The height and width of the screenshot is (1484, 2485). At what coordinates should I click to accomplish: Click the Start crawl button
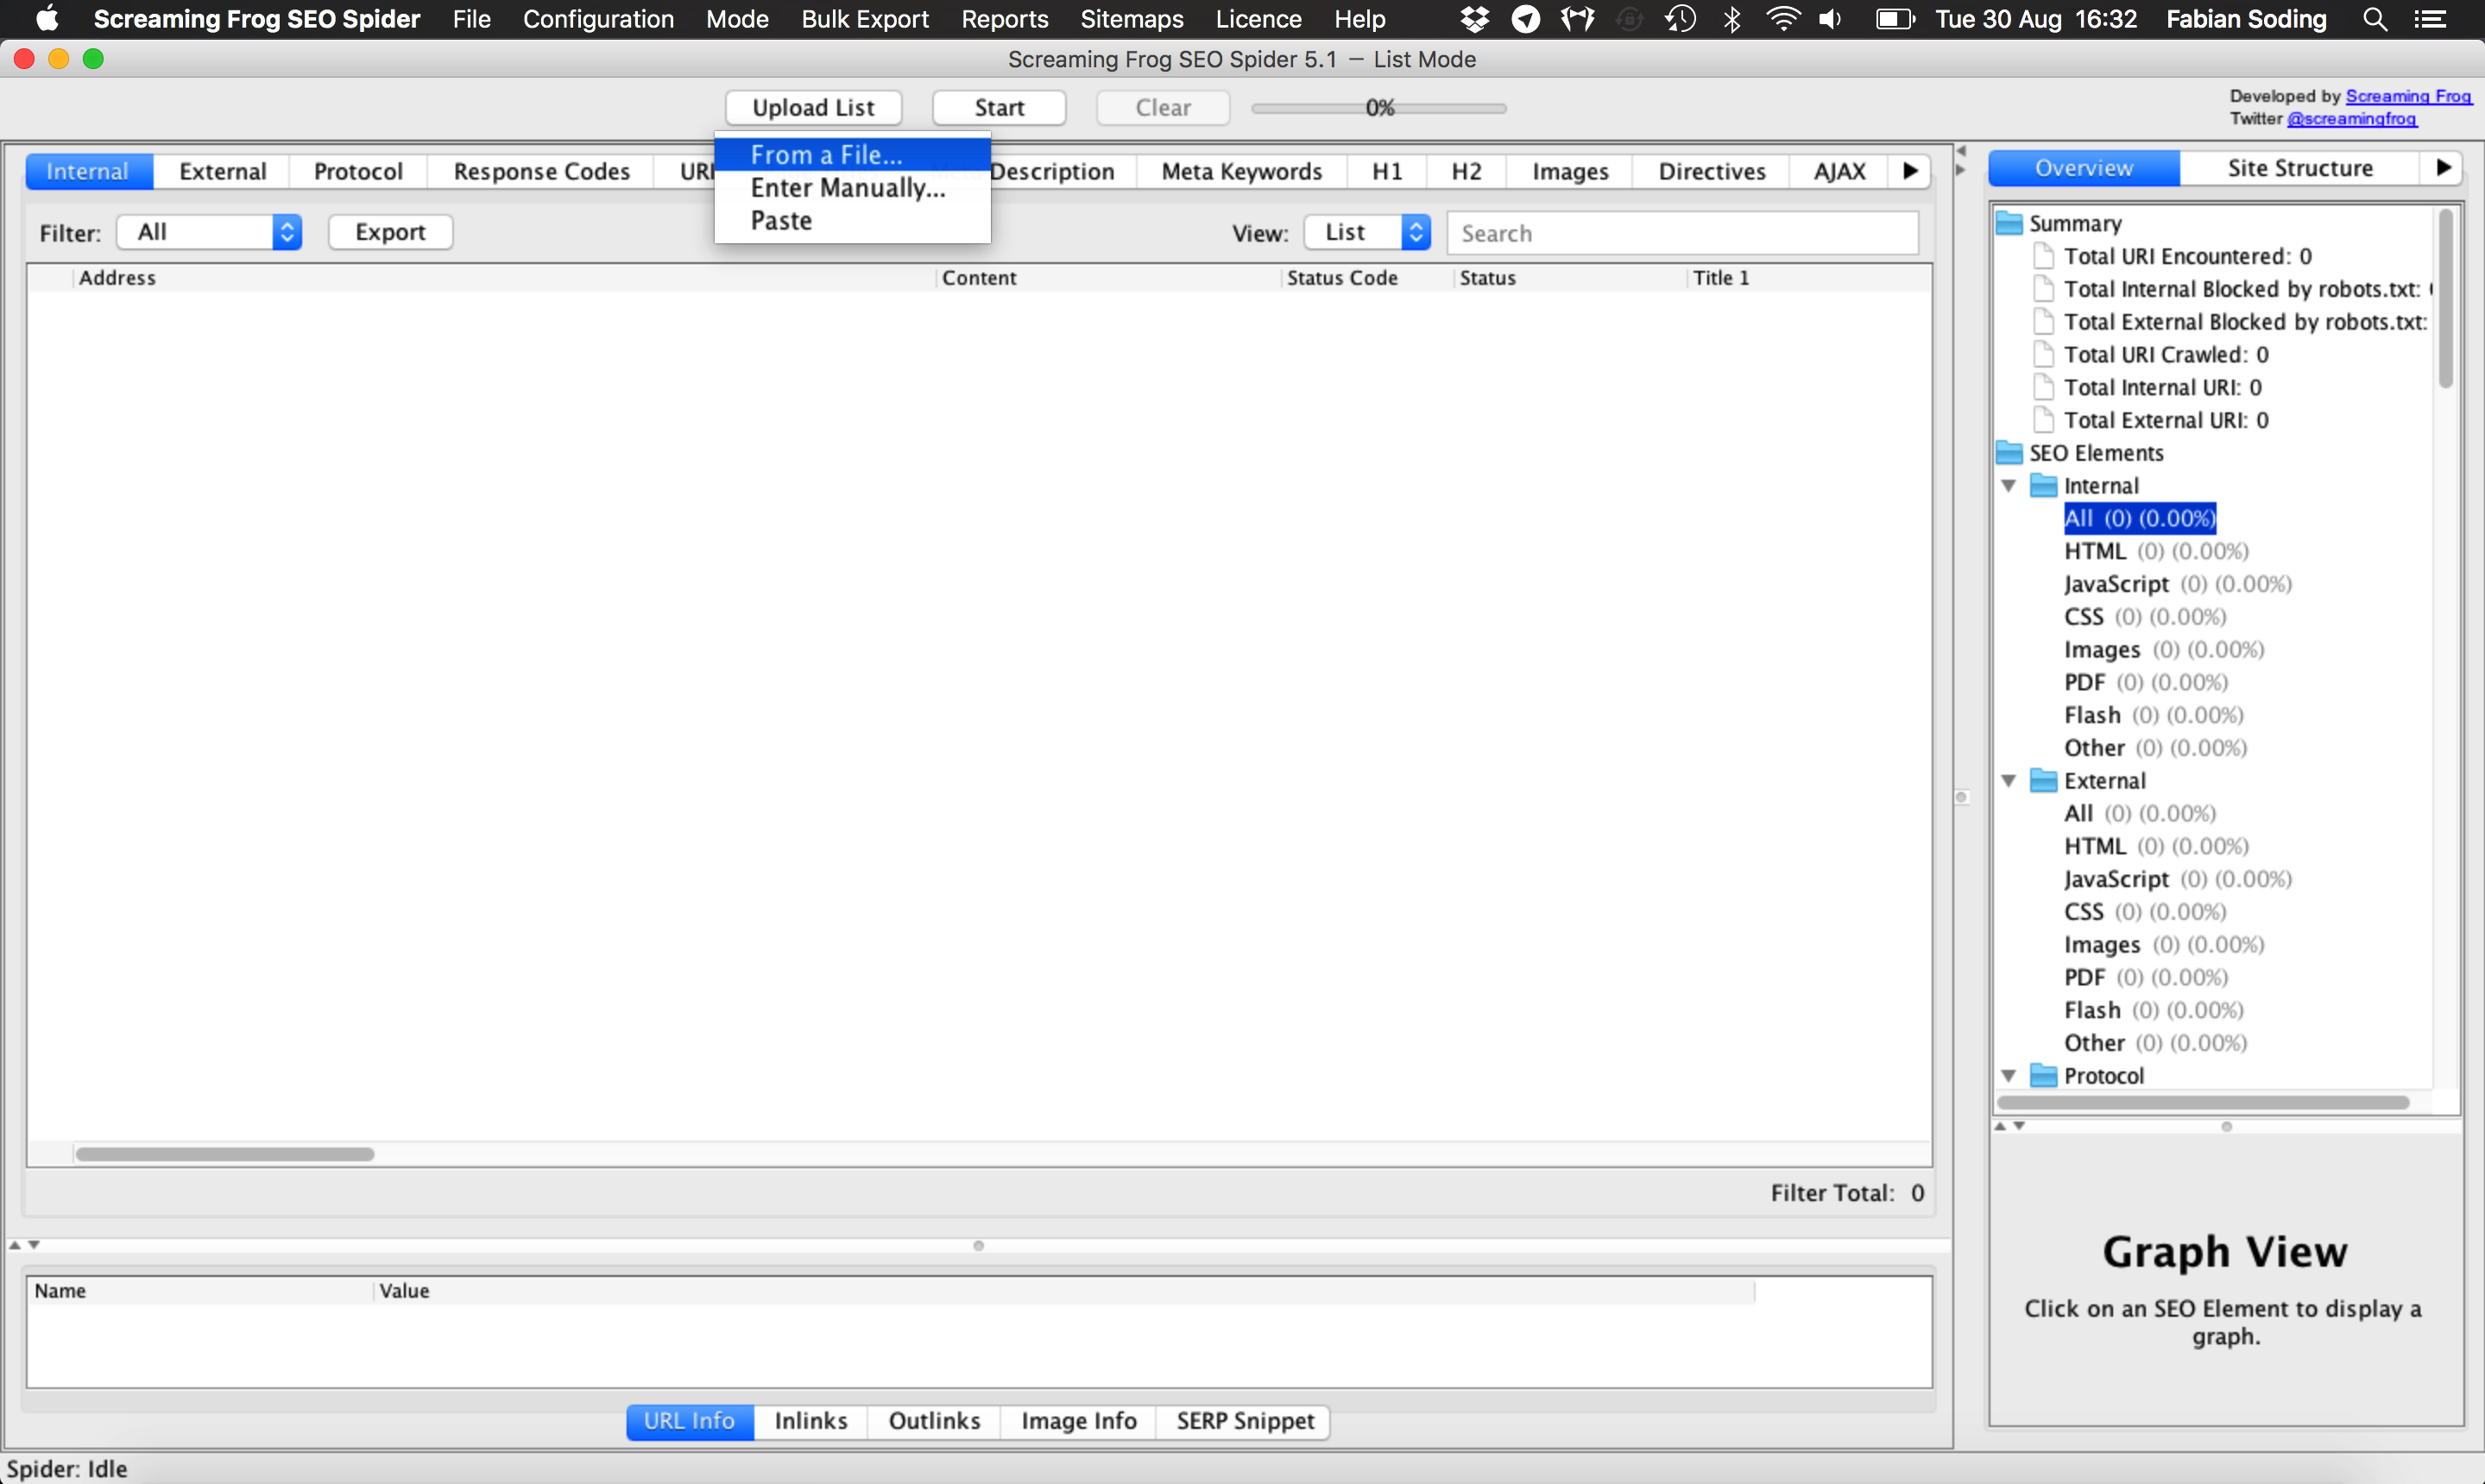click(x=1000, y=108)
